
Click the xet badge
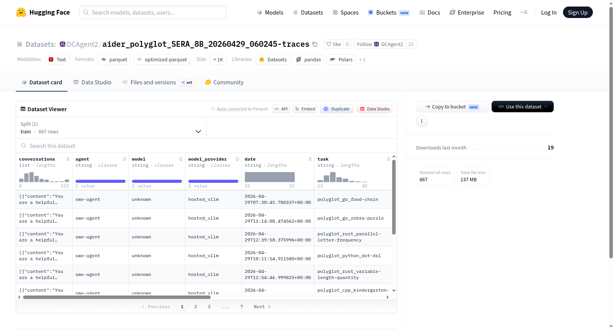point(187,82)
